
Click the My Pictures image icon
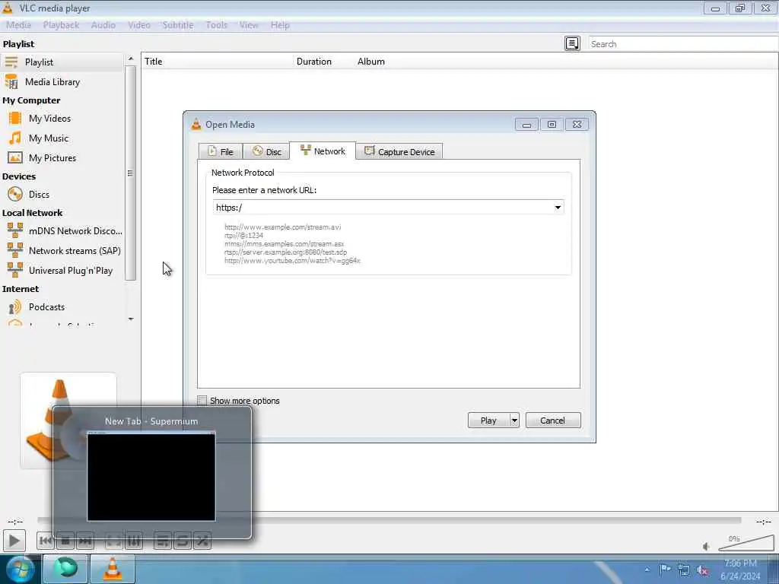click(15, 158)
